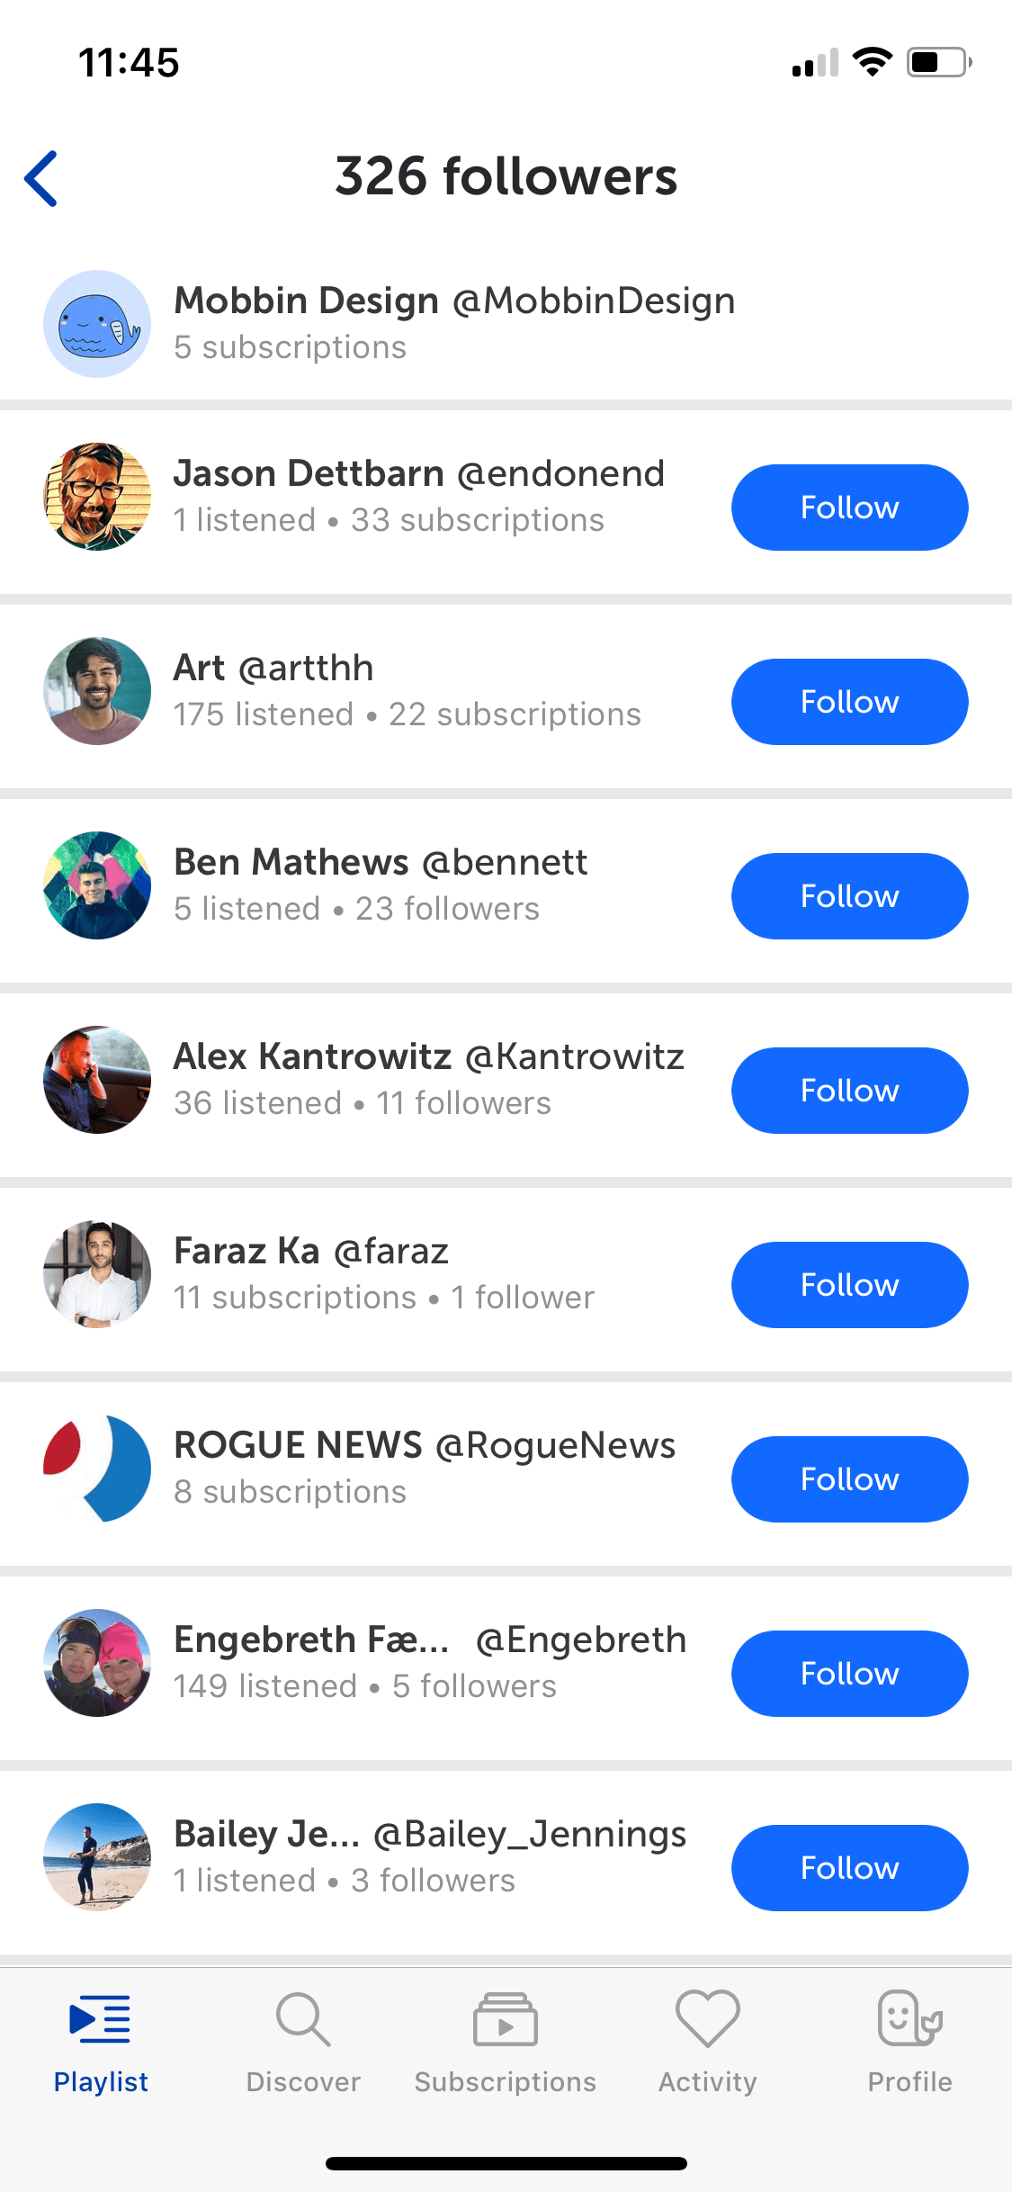The width and height of the screenshot is (1012, 2192).
Task: Tap Mobbin Design whale avatar
Action: (97, 324)
